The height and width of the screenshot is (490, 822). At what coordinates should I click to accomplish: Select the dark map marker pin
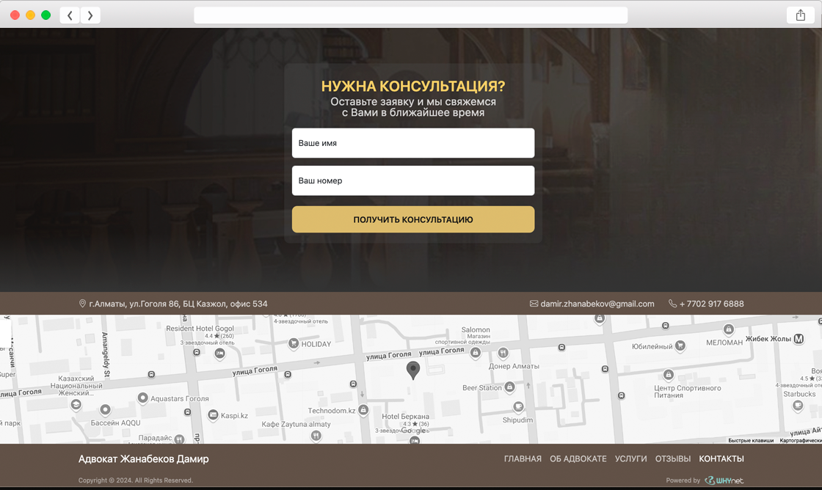point(413,370)
